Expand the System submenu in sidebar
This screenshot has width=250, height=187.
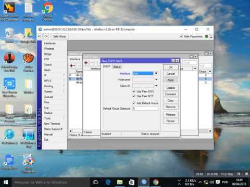coord(54,91)
